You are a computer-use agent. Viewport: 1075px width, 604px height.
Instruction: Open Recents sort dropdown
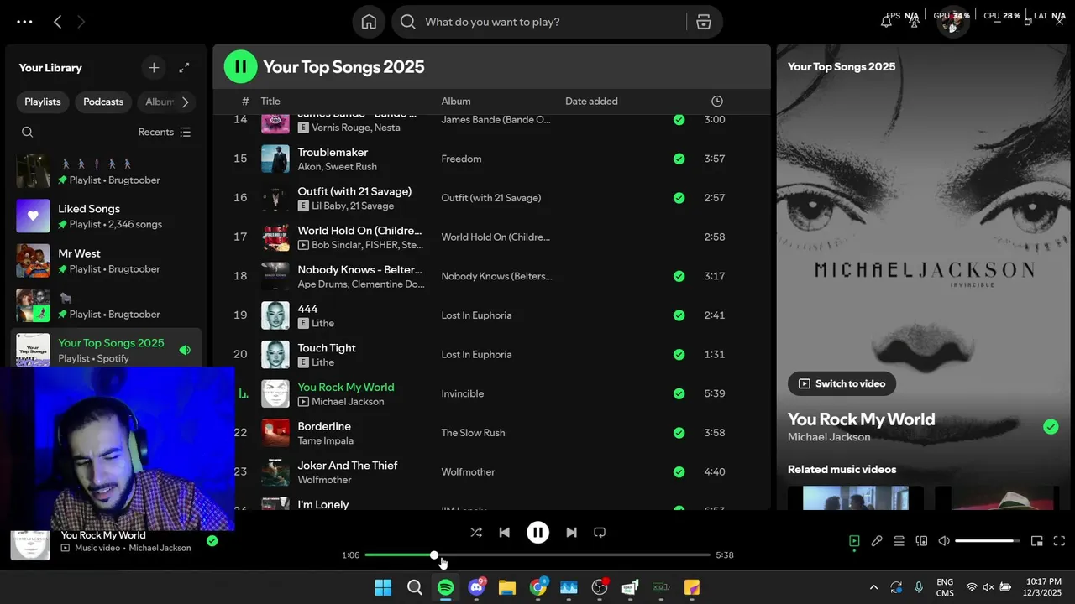165,132
